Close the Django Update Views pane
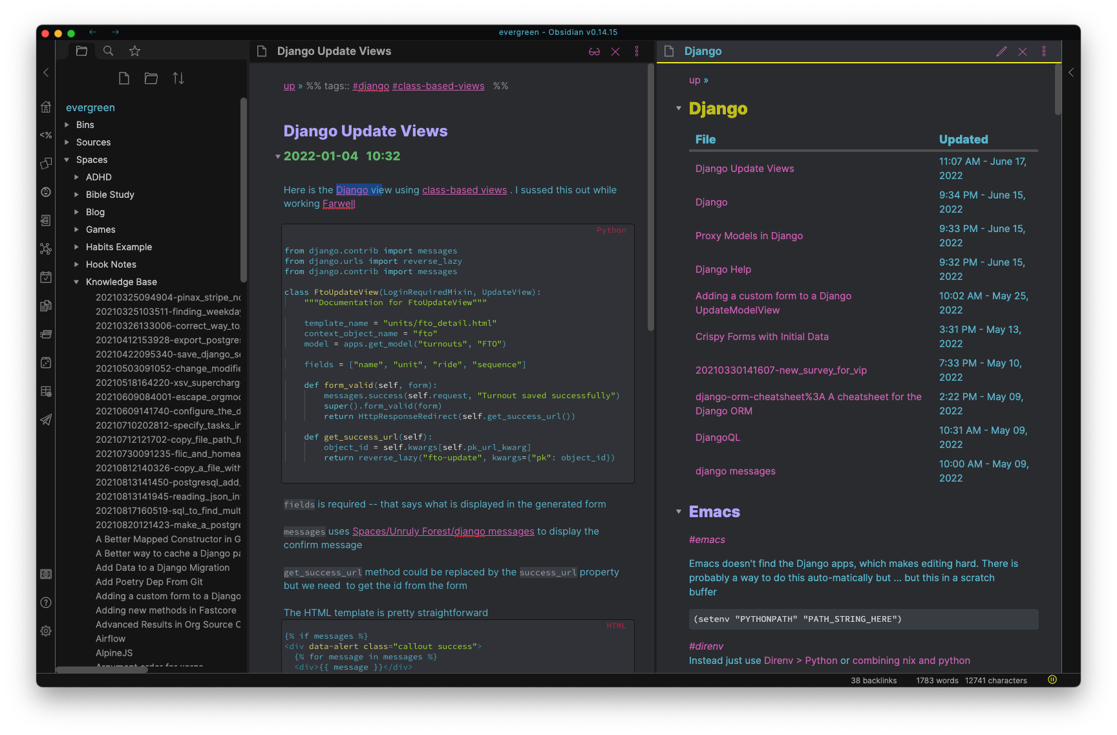 [615, 51]
